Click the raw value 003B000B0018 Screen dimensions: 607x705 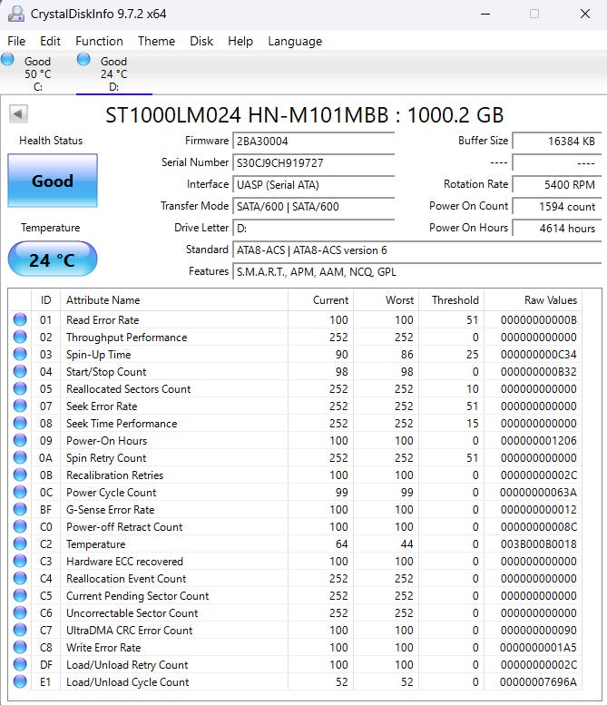pyautogui.click(x=538, y=544)
